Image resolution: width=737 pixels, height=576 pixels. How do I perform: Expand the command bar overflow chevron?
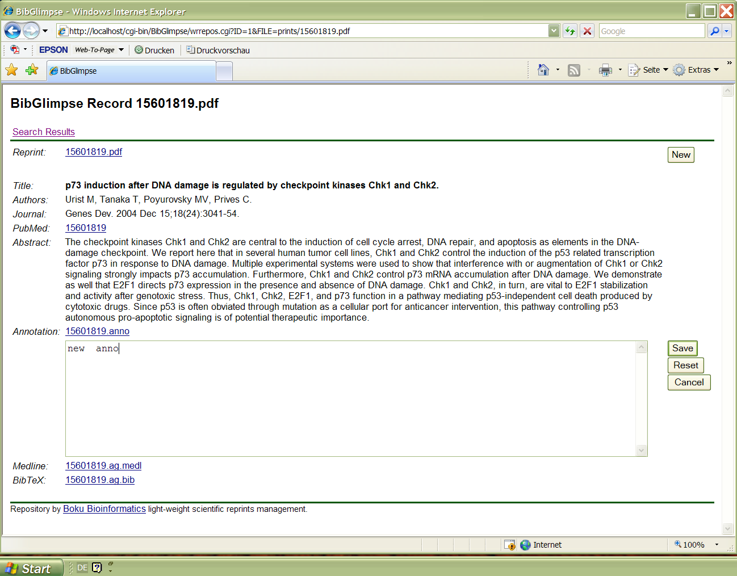[x=730, y=63]
